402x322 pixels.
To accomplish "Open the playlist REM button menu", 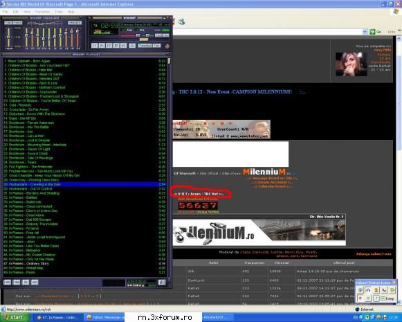I will [17, 283].
